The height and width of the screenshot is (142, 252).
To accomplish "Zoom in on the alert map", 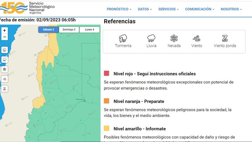I will (x=4, y=30).
